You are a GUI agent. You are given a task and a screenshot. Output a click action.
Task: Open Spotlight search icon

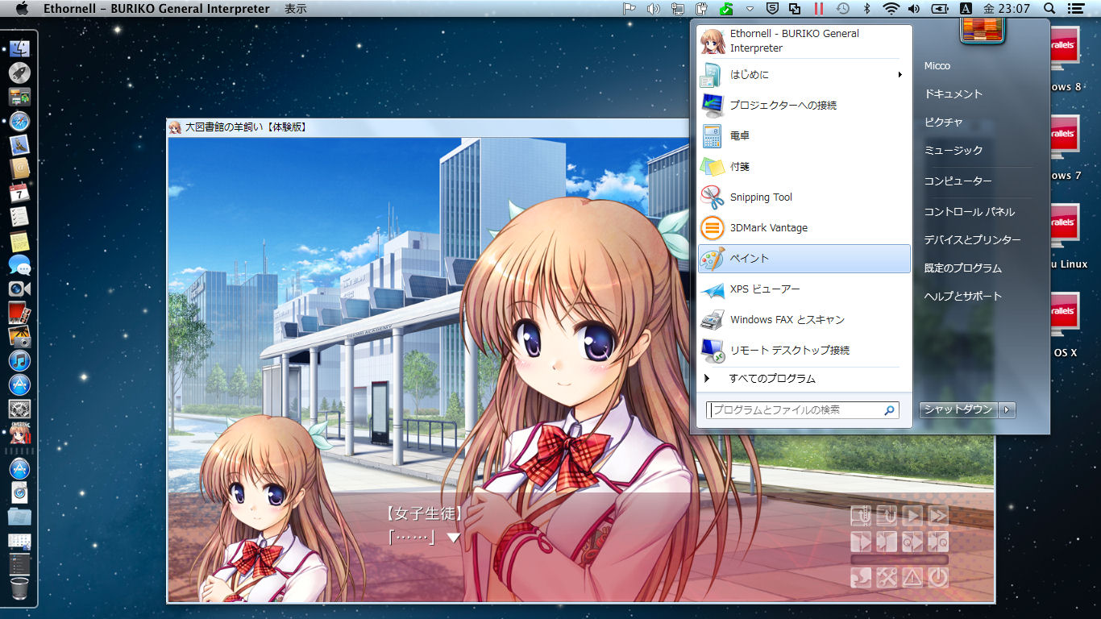tap(1049, 9)
